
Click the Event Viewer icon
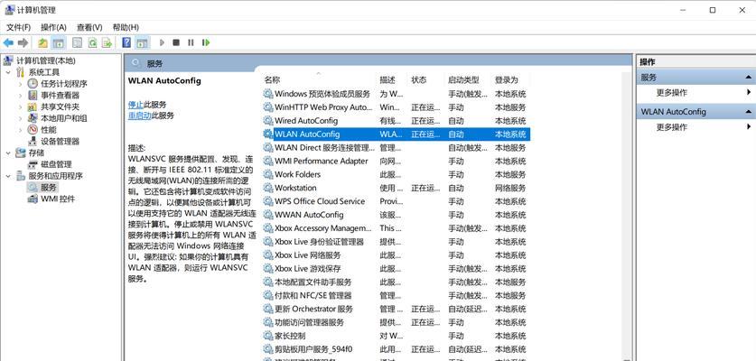[33, 95]
